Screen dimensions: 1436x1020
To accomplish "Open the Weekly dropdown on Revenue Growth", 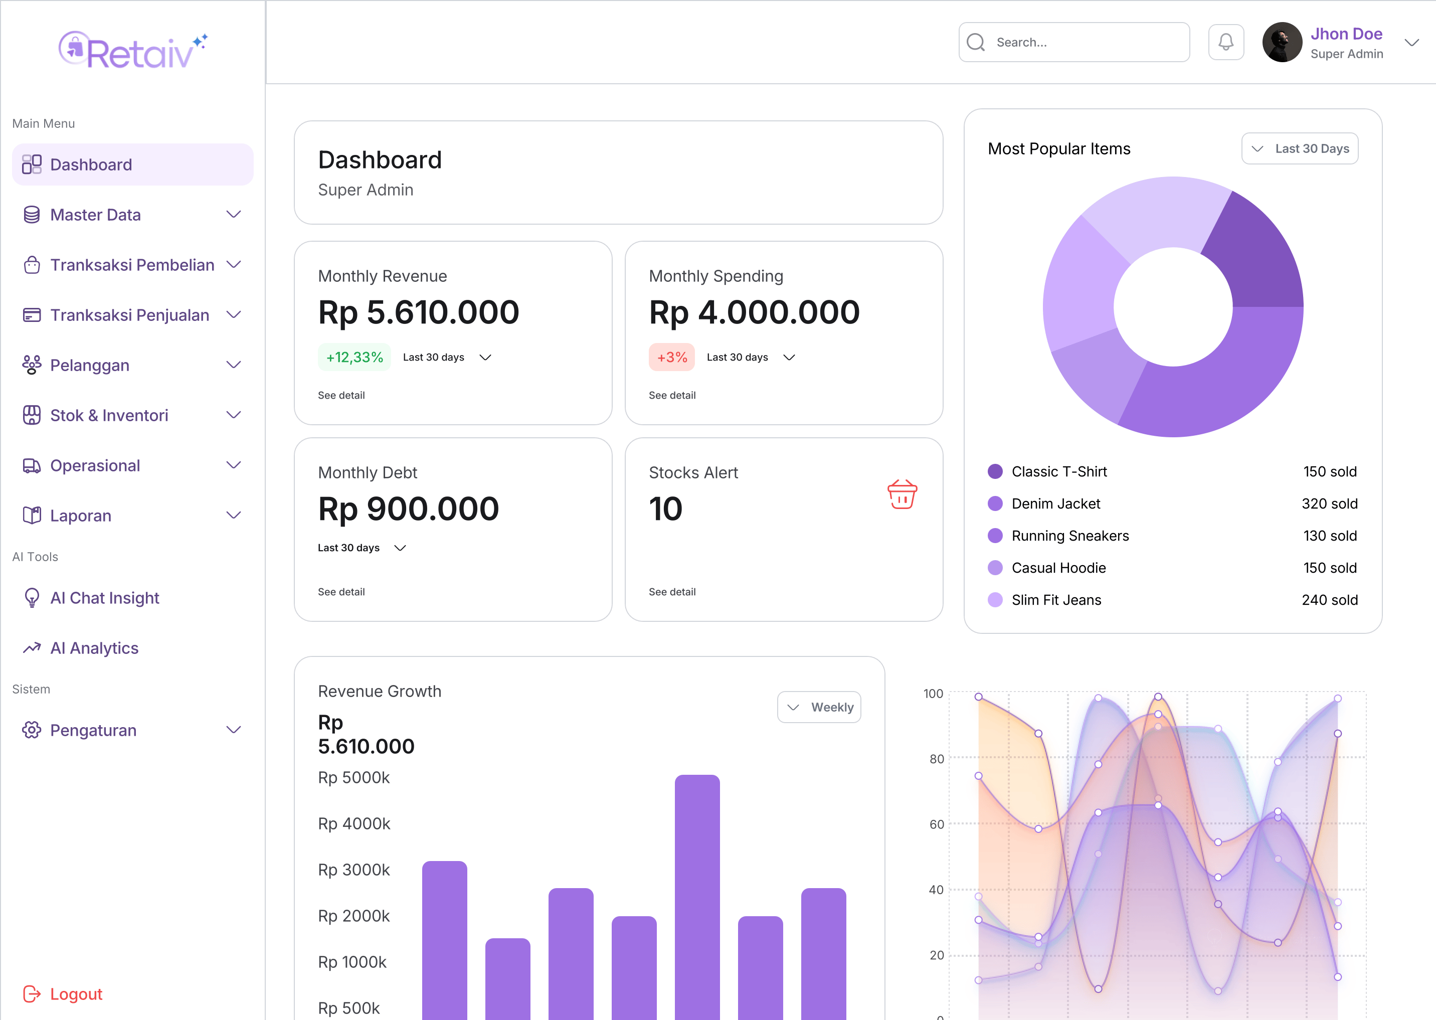I will (819, 707).
